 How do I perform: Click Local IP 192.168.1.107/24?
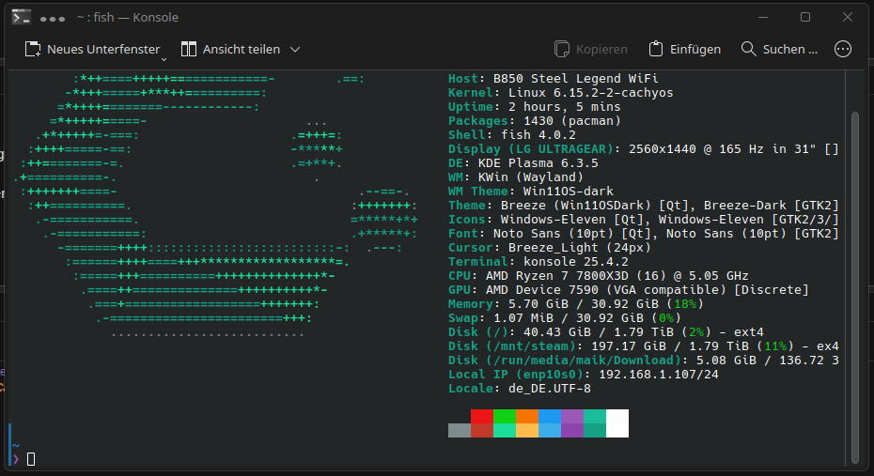659,374
